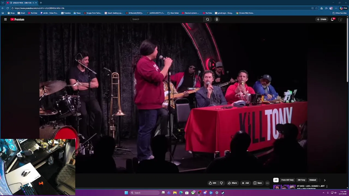This screenshot has width=349, height=196.
Task: Click the Windows taskbar Search box
Action: pos(145,193)
